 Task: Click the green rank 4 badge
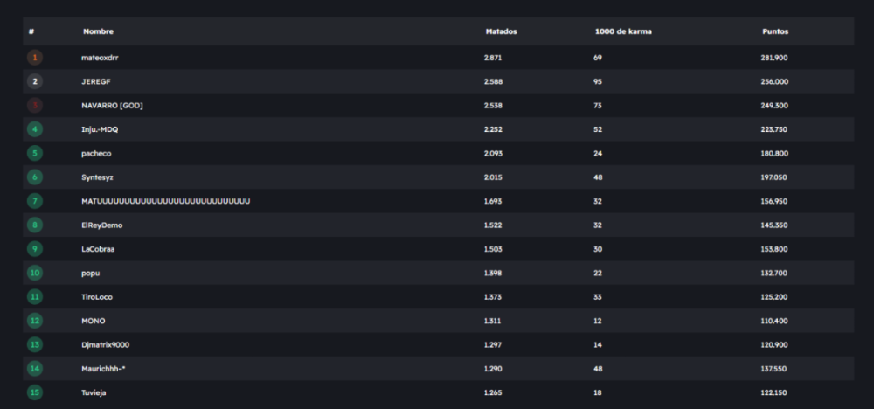pos(35,129)
